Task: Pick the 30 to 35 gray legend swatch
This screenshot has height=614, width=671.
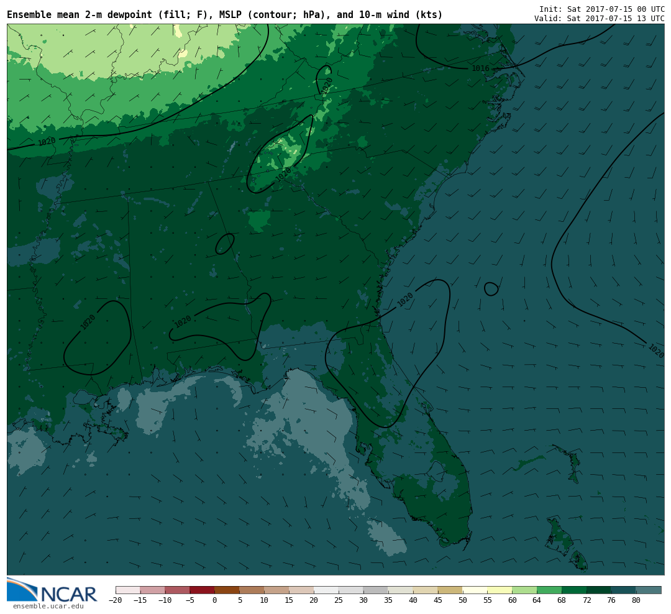Action: coord(376,590)
